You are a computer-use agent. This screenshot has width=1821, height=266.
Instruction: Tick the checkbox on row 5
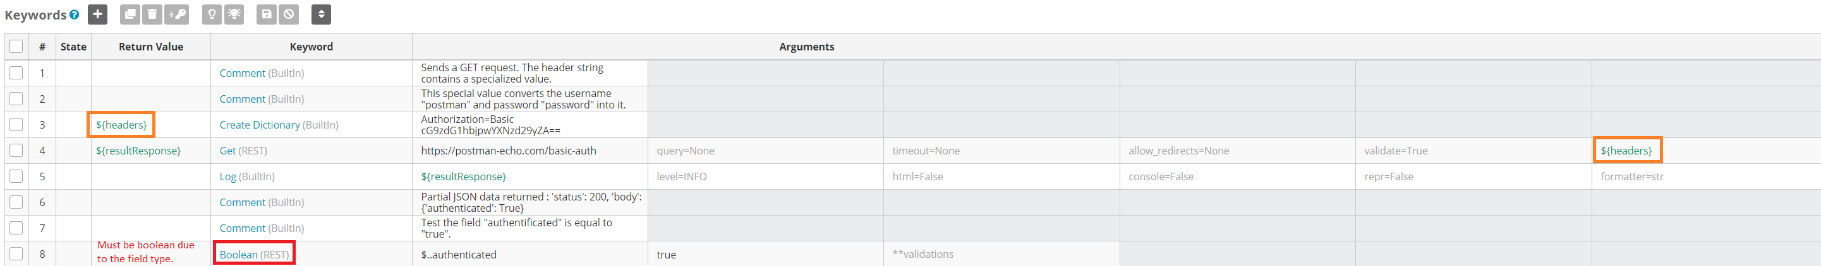pyautogui.click(x=16, y=176)
